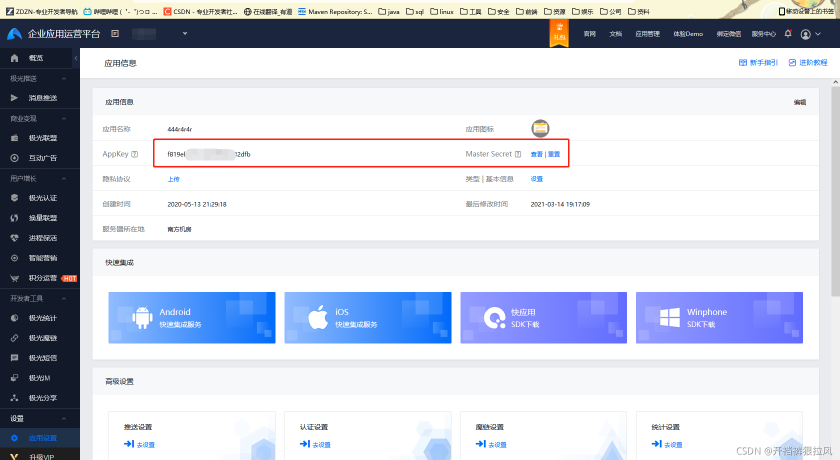Open the account avatar dropdown menu

[810, 33]
